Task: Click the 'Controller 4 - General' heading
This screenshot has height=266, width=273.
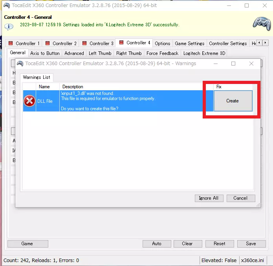Action: coord(28,17)
